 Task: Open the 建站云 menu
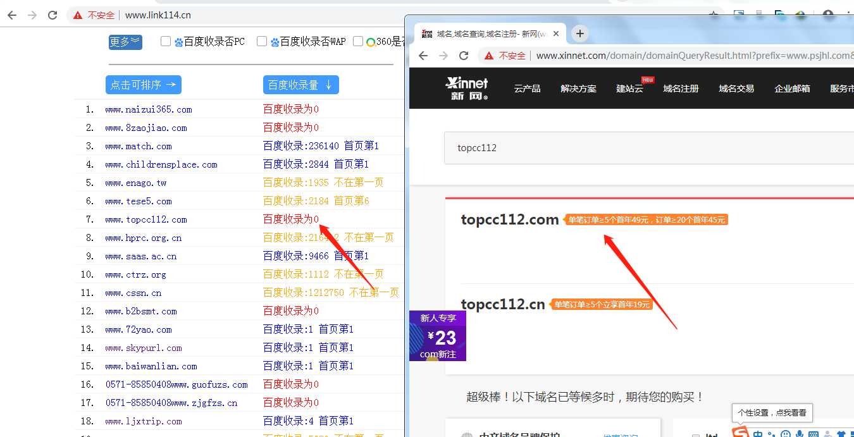click(629, 89)
